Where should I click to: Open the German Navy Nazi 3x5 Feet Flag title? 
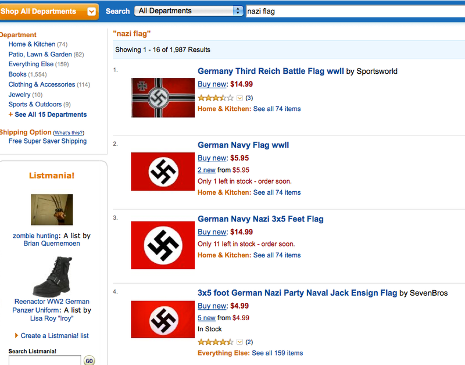260,219
